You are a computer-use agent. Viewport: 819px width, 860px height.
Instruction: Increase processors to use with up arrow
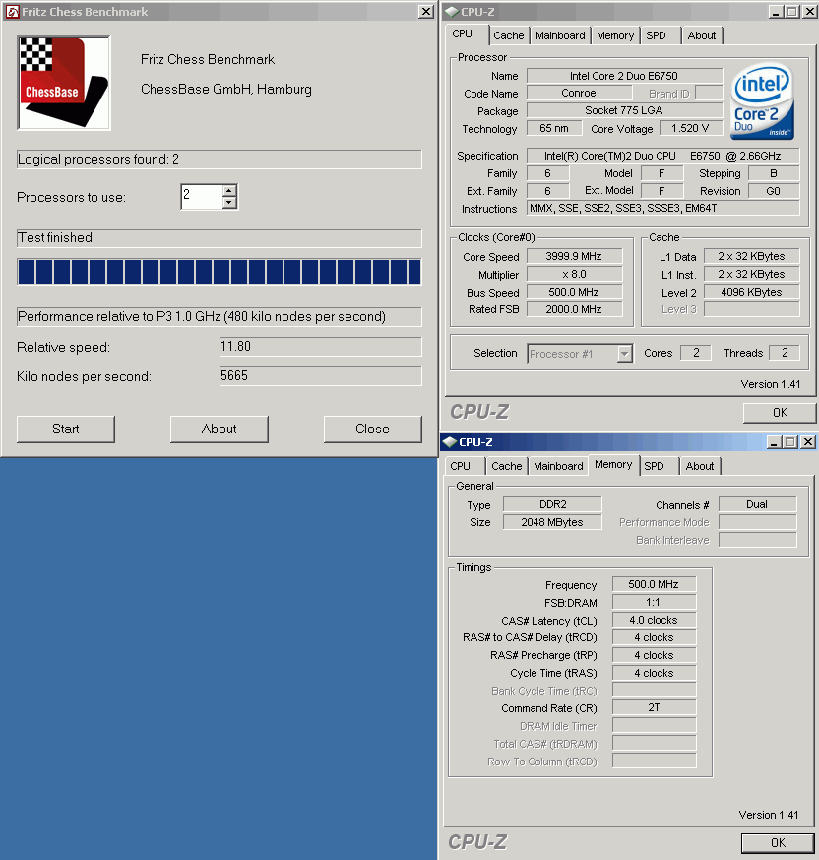click(229, 191)
